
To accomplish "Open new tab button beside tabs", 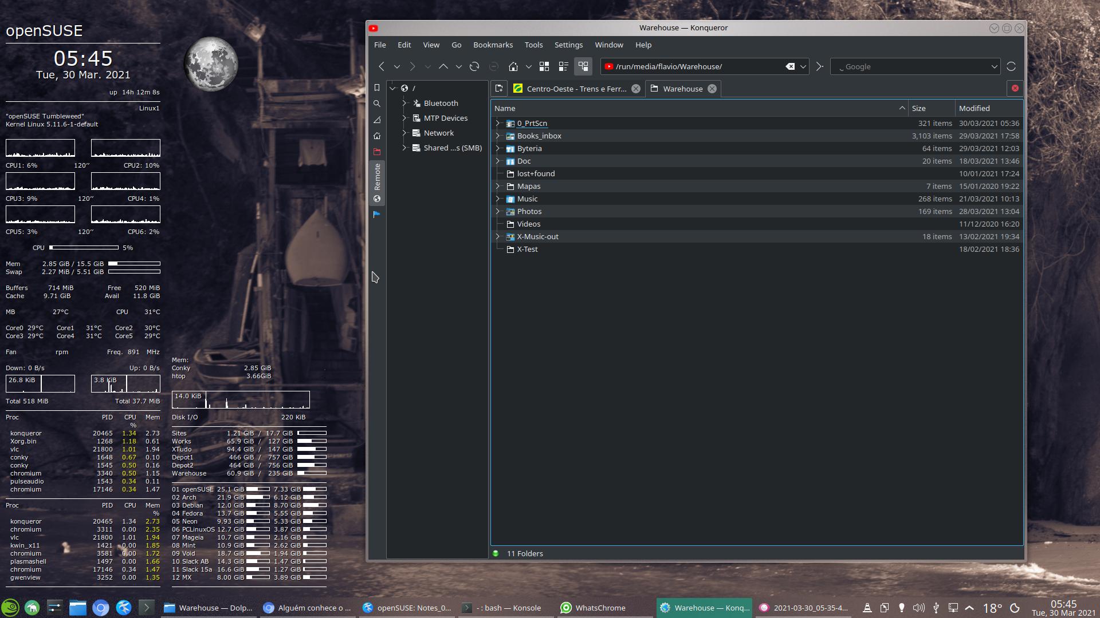I will [x=499, y=89].
